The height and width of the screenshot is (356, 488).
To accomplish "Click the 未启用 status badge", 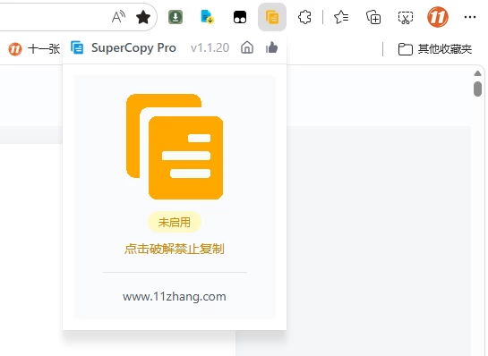I will [x=175, y=222].
